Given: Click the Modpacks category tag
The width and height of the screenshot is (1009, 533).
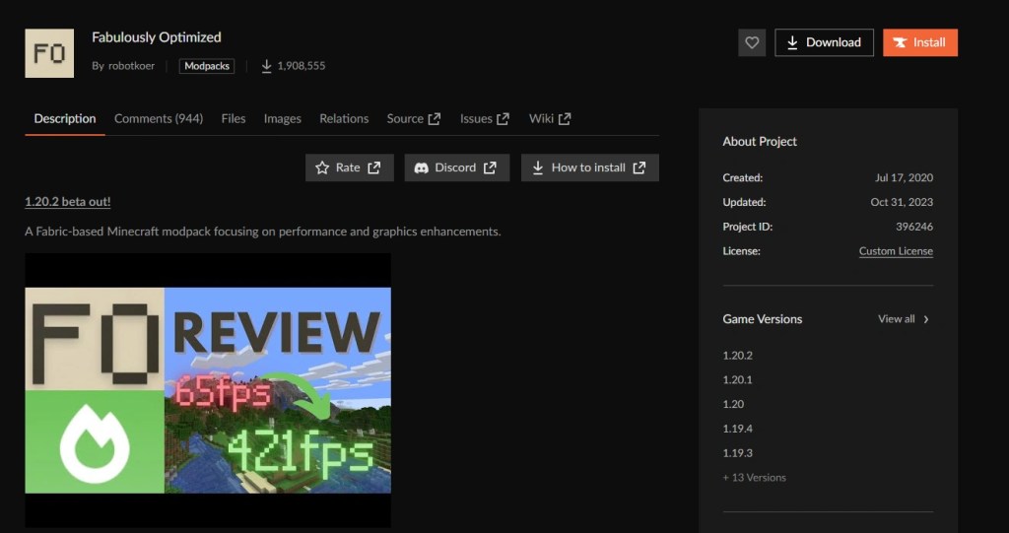Looking at the screenshot, I should pyautogui.click(x=207, y=66).
